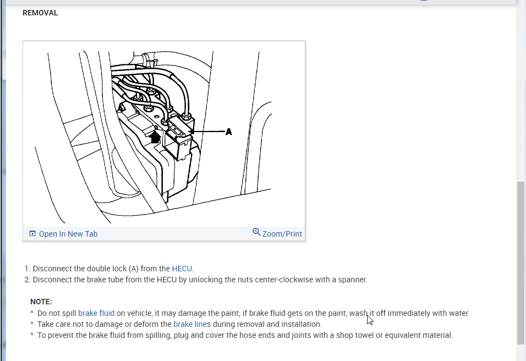Screen dimensions: 526x361
Task: Select the REMOVAL heading text
Action: [40, 13]
